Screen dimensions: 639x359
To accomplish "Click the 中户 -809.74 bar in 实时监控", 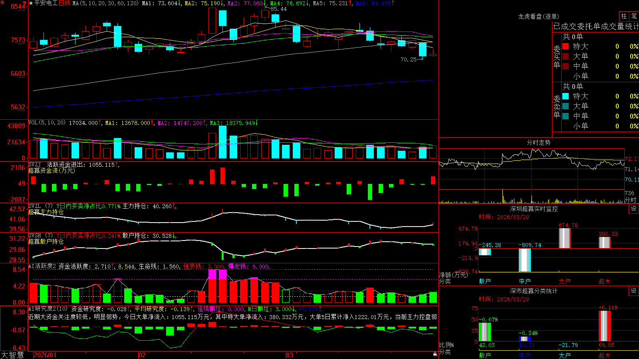I will 525,260.
